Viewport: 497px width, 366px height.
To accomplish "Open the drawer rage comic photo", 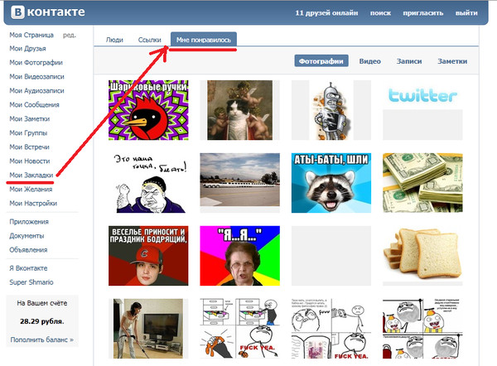I will (x=240, y=329).
